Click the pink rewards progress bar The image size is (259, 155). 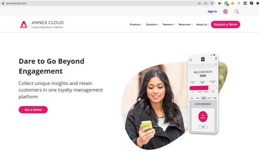point(203,88)
